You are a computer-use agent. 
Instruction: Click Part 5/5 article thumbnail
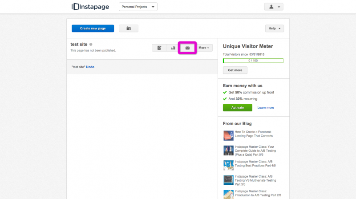point(228,150)
